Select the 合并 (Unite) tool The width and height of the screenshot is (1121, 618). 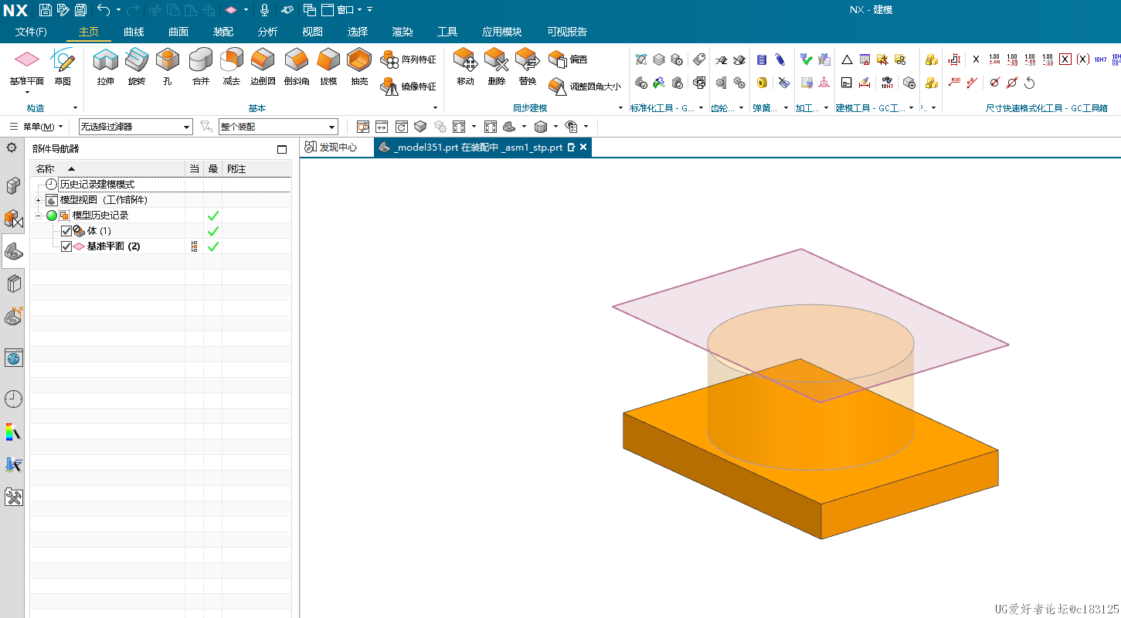coord(201,66)
